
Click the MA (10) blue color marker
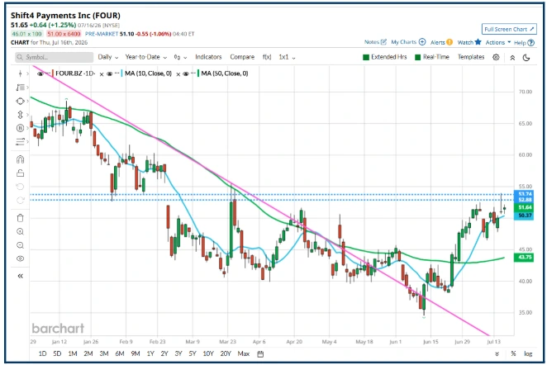121,73
